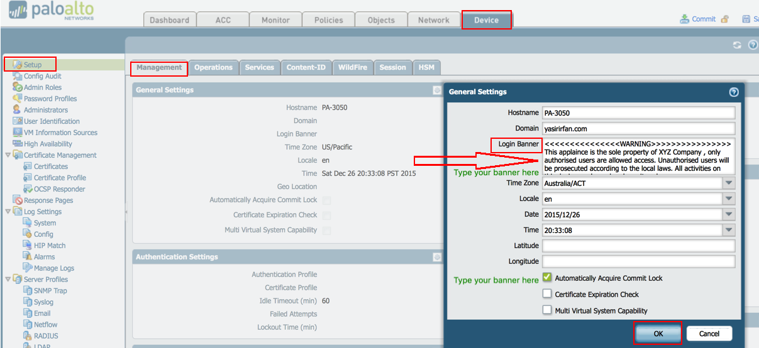The image size is (759, 348).
Task: Select the System icon under Log Settings
Action: pyautogui.click(x=28, y=223)
